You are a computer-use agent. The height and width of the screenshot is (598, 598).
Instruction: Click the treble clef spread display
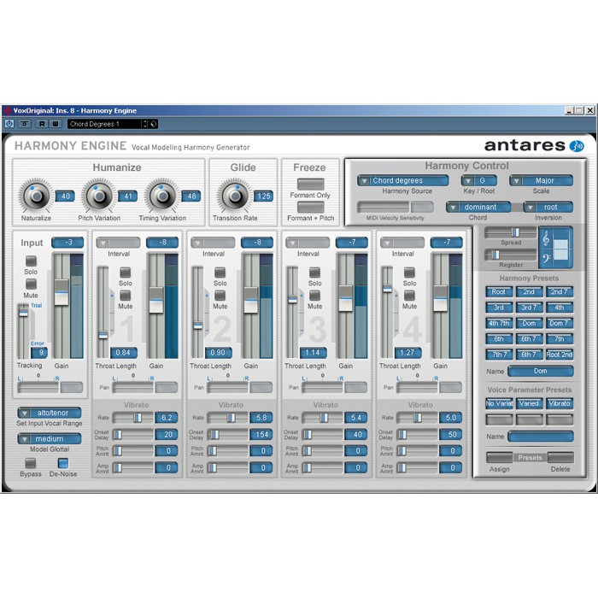[x=555, y=247]
